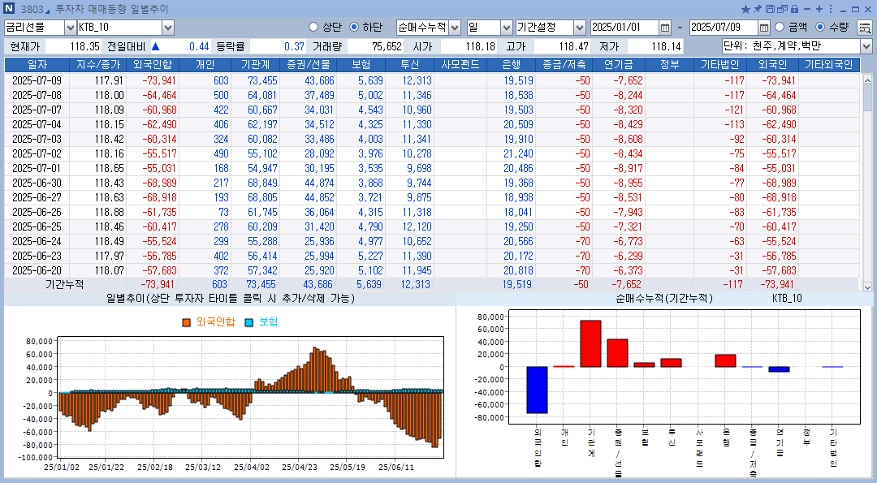Click the 지수/종가 column header
Viewport: 877px width, 483px height.
[x=98, y=65]
